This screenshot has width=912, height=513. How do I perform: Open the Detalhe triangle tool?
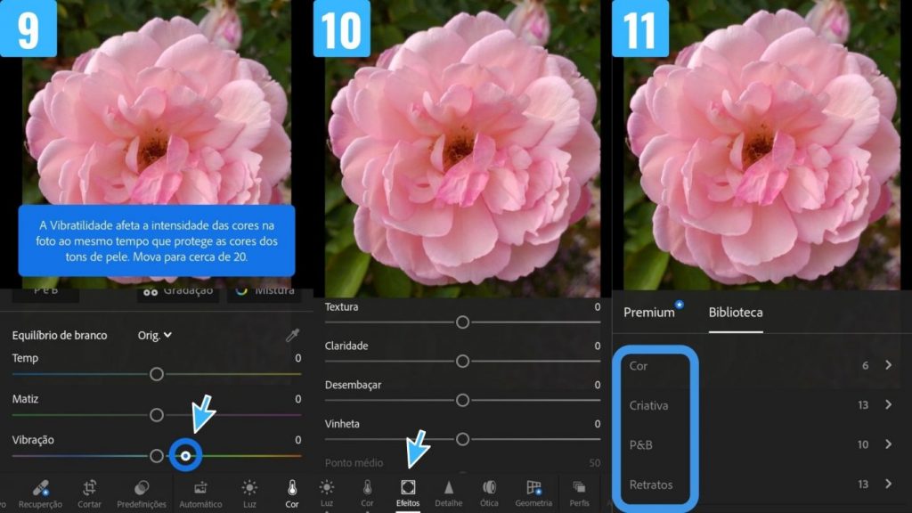(x=449, y=493)
